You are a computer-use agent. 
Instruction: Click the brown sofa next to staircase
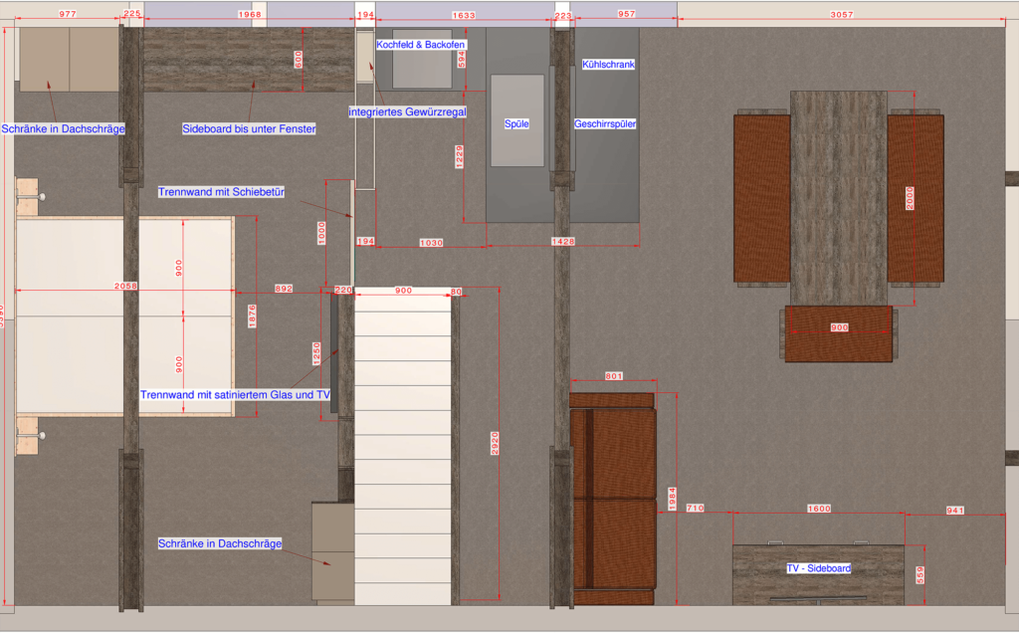click(613, 498)
